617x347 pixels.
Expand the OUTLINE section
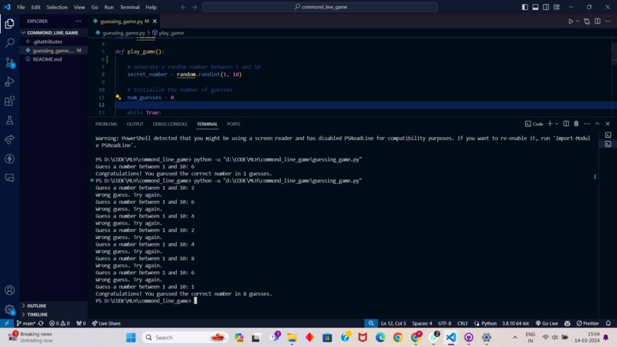pyautogui.click(x=36, y=306)
